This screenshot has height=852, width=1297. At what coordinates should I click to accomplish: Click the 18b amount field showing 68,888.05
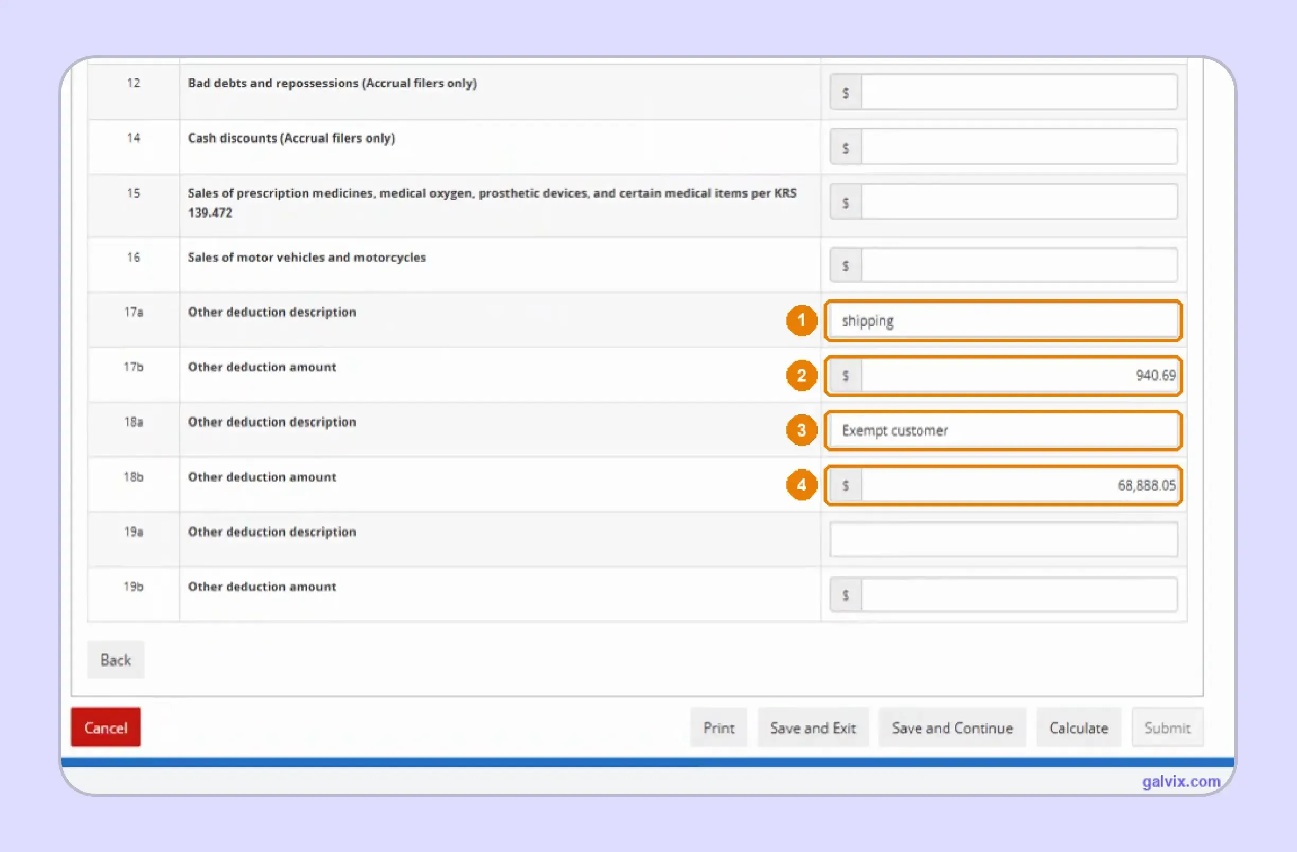click(x=1019, y=485)
